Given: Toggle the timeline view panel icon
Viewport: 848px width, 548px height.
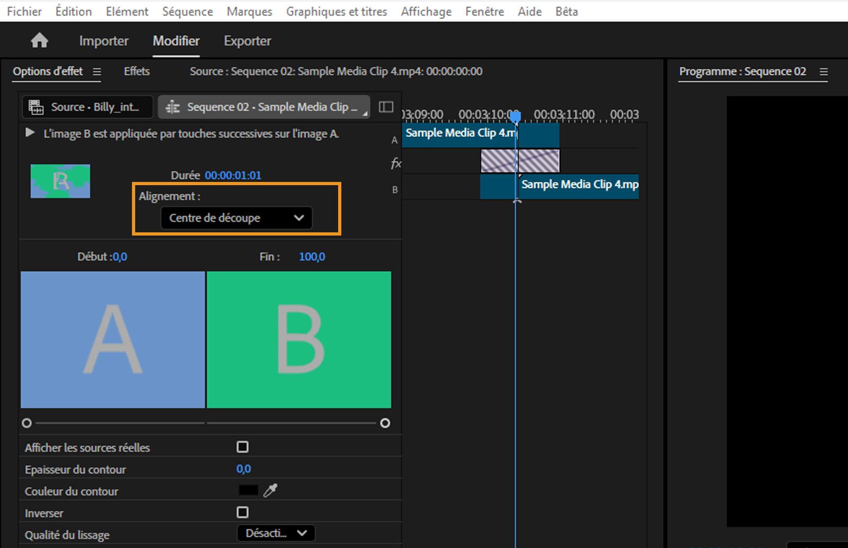Looking at the screenshot, I should 386,107.
